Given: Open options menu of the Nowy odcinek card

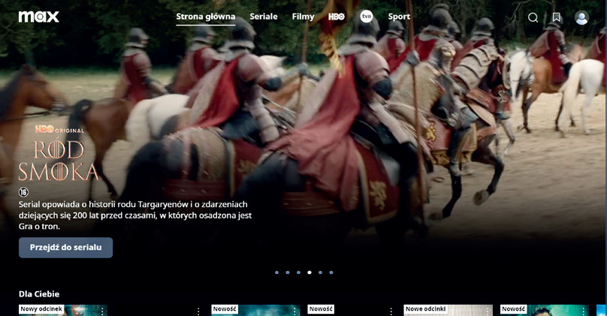Looking at the screenshot, I should (x=102, y=311).
